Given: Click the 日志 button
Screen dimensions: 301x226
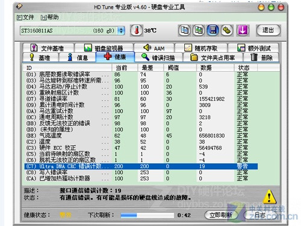Looking at the screenshot, I should coord(260,215).
